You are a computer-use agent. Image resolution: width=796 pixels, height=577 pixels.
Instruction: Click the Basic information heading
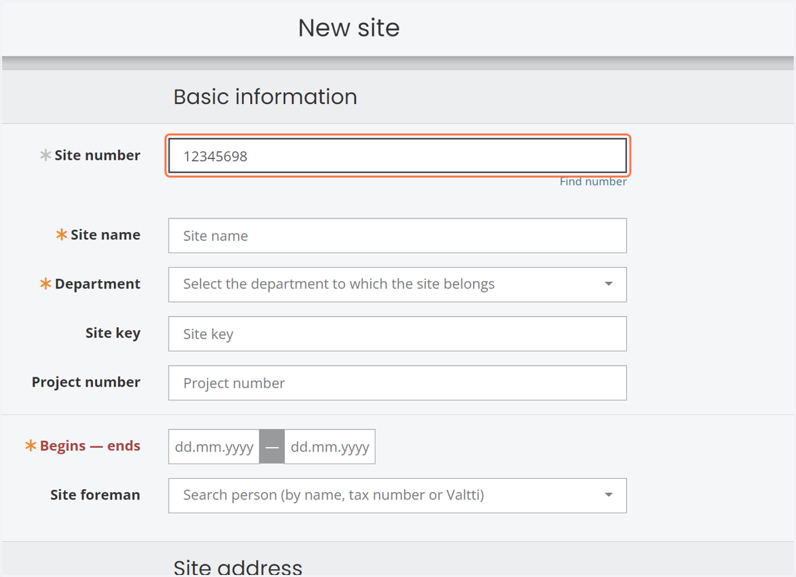tap(265, 97)
